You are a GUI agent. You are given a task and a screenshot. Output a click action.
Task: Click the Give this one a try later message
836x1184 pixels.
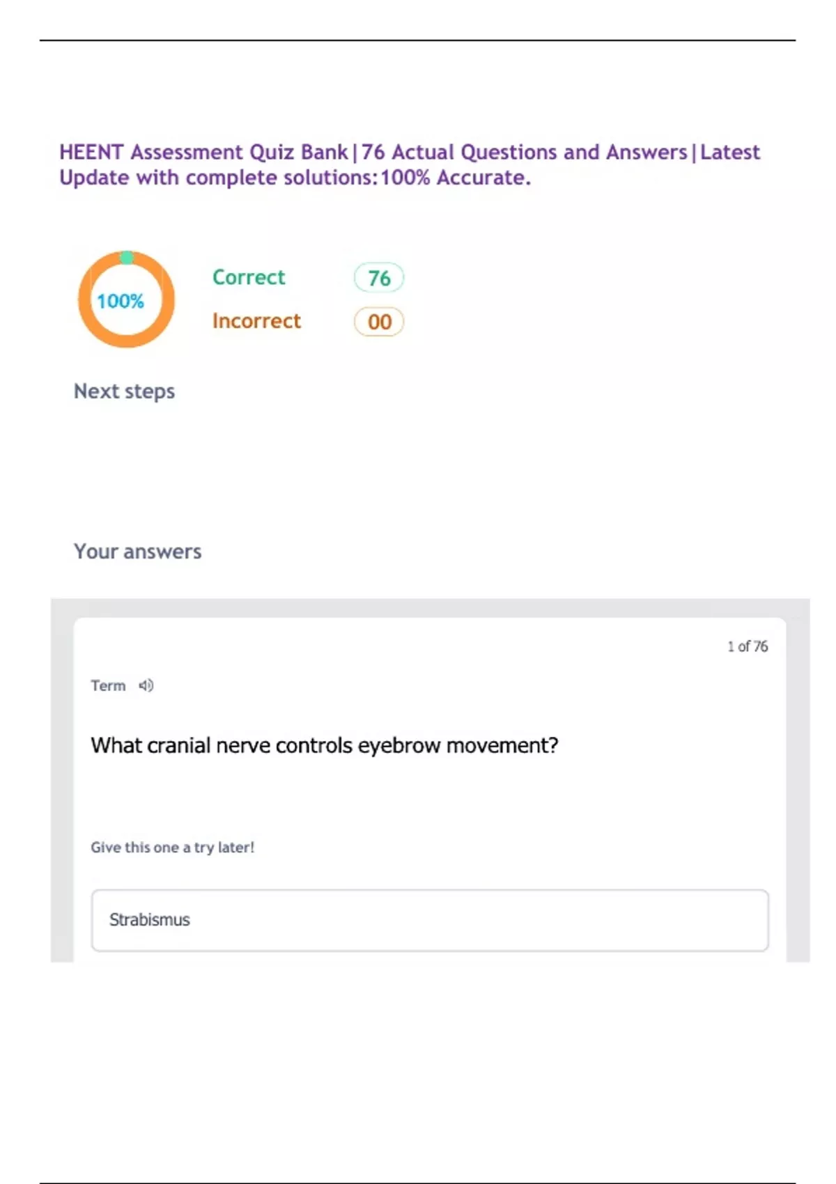click(172, 848)
